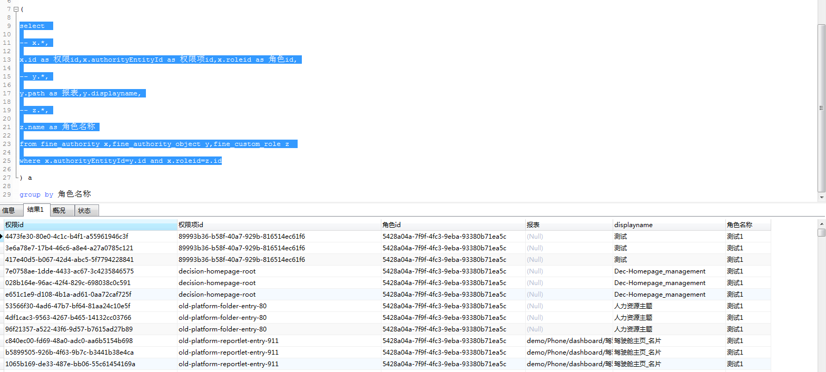Click the current-row arrow indicator in results grid
The image size is (826, 372).
[x=2, y=237]
